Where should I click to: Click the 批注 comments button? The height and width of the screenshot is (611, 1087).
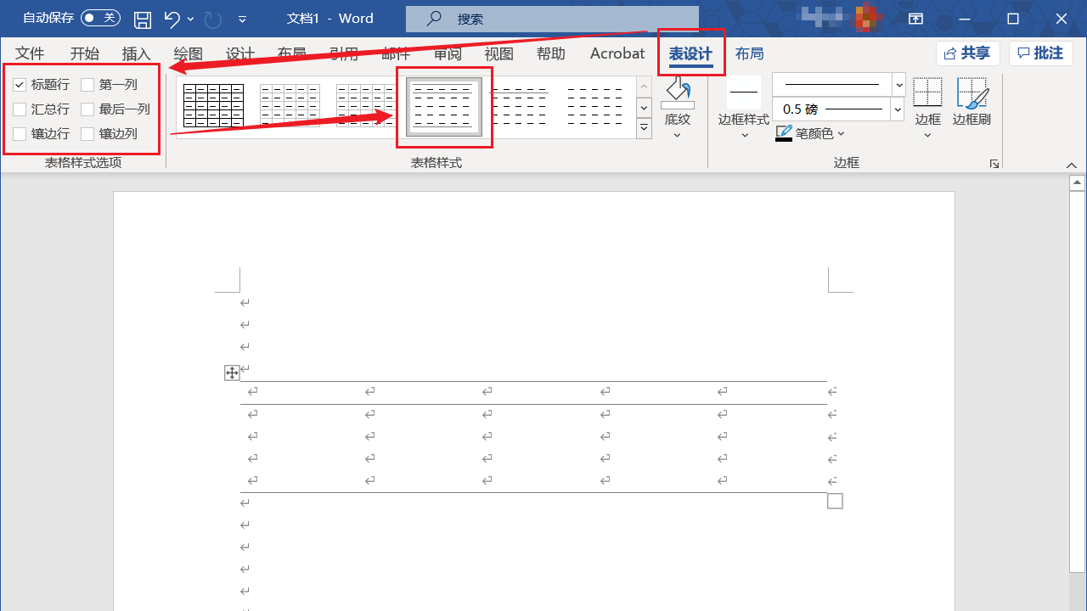click(x=1041, y=53)
